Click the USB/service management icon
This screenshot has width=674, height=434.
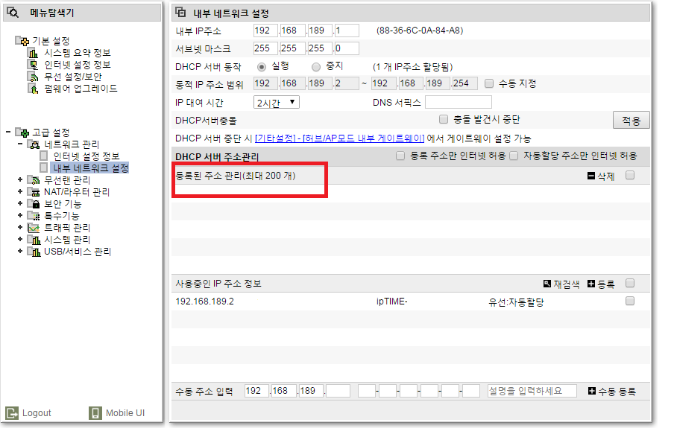34,252
